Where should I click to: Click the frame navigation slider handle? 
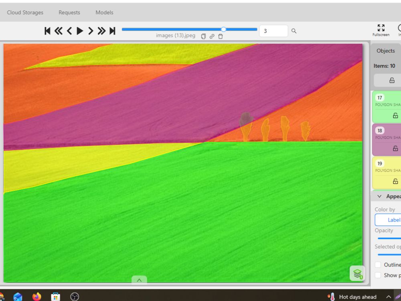tap(223, 29)
